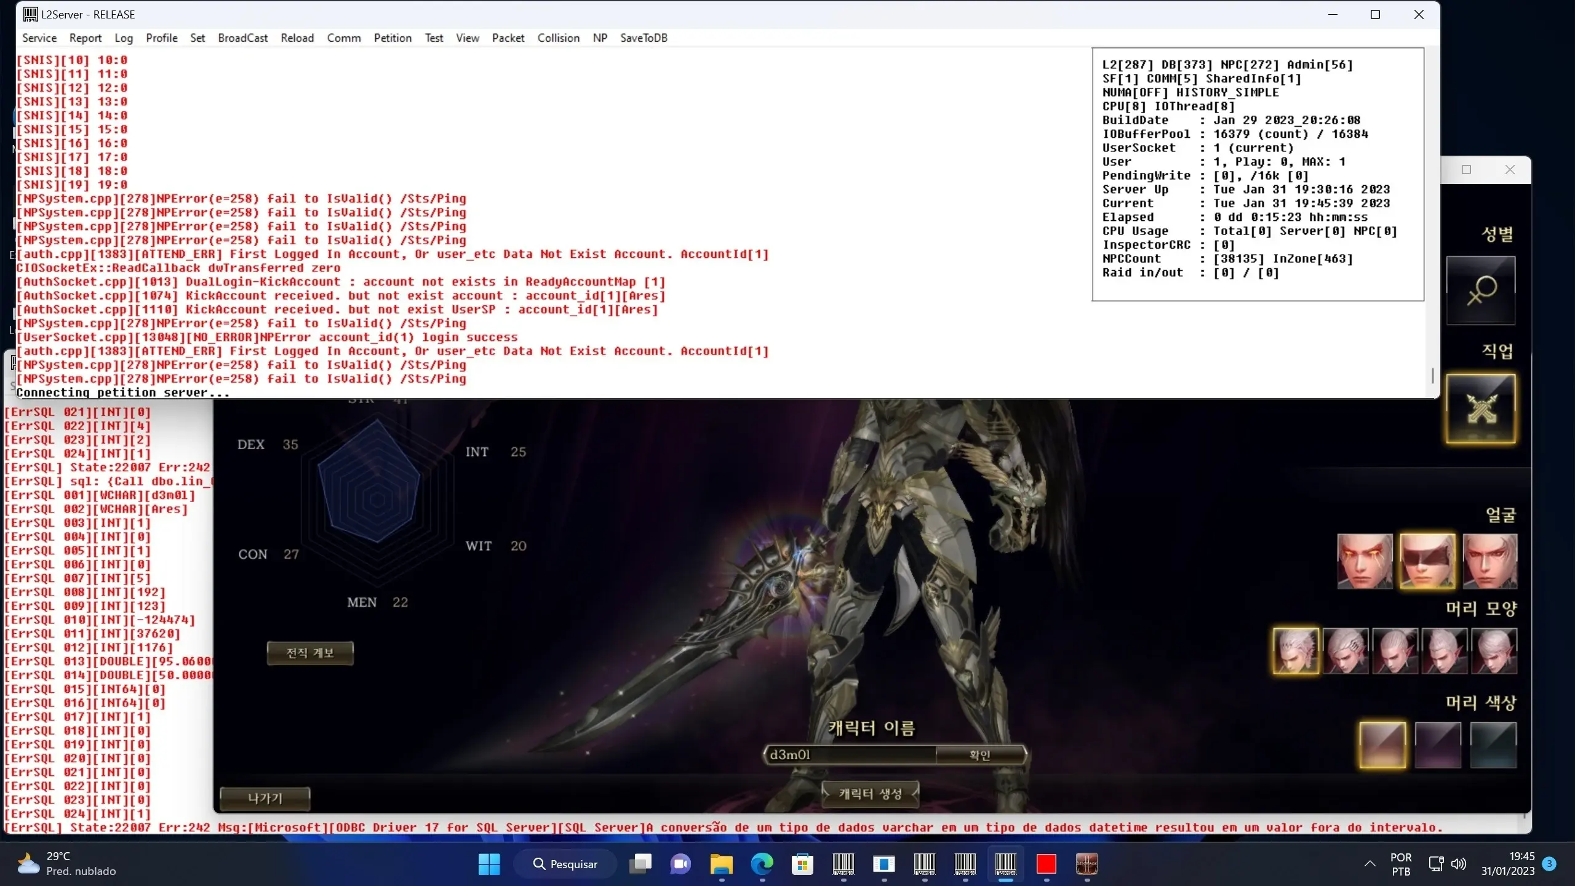Choose the blindfolded face option
Screen dimensions: 1575x886
(x=1427, y=561)
